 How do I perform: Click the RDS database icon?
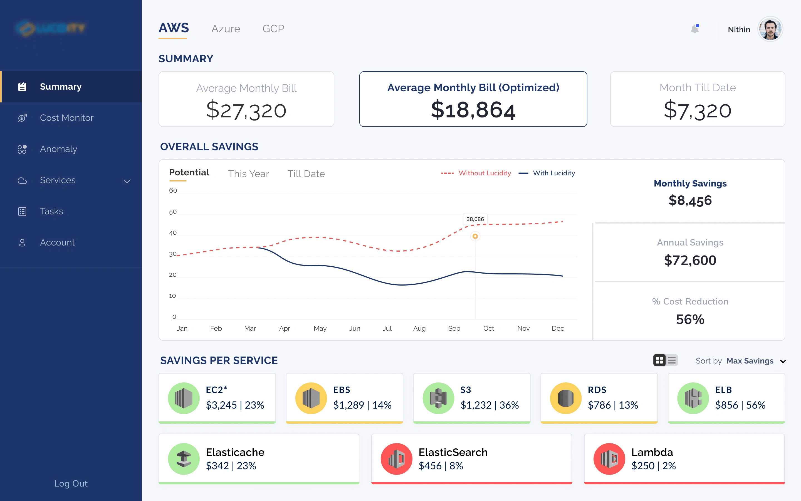click(566, 398)
